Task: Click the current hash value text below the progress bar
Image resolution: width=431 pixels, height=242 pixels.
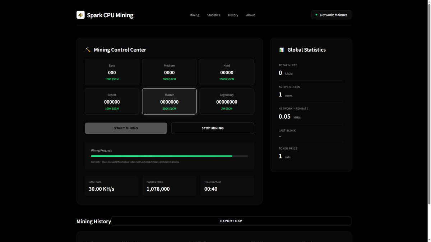Action: (136, 162)
